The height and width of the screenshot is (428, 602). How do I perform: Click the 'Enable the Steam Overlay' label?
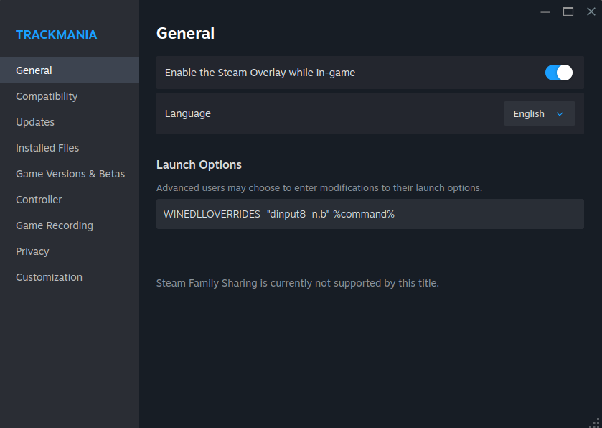click(260, 73)
